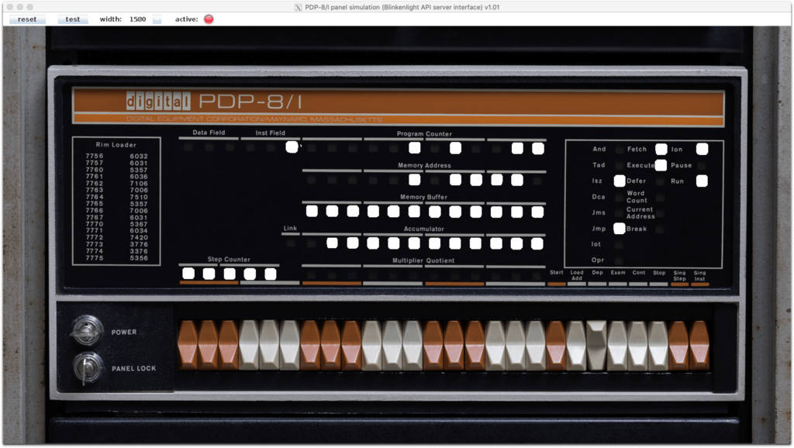Flip the third white Inst Field switch
The height and width of the screenshot is (448, 794).
[290, 345]
